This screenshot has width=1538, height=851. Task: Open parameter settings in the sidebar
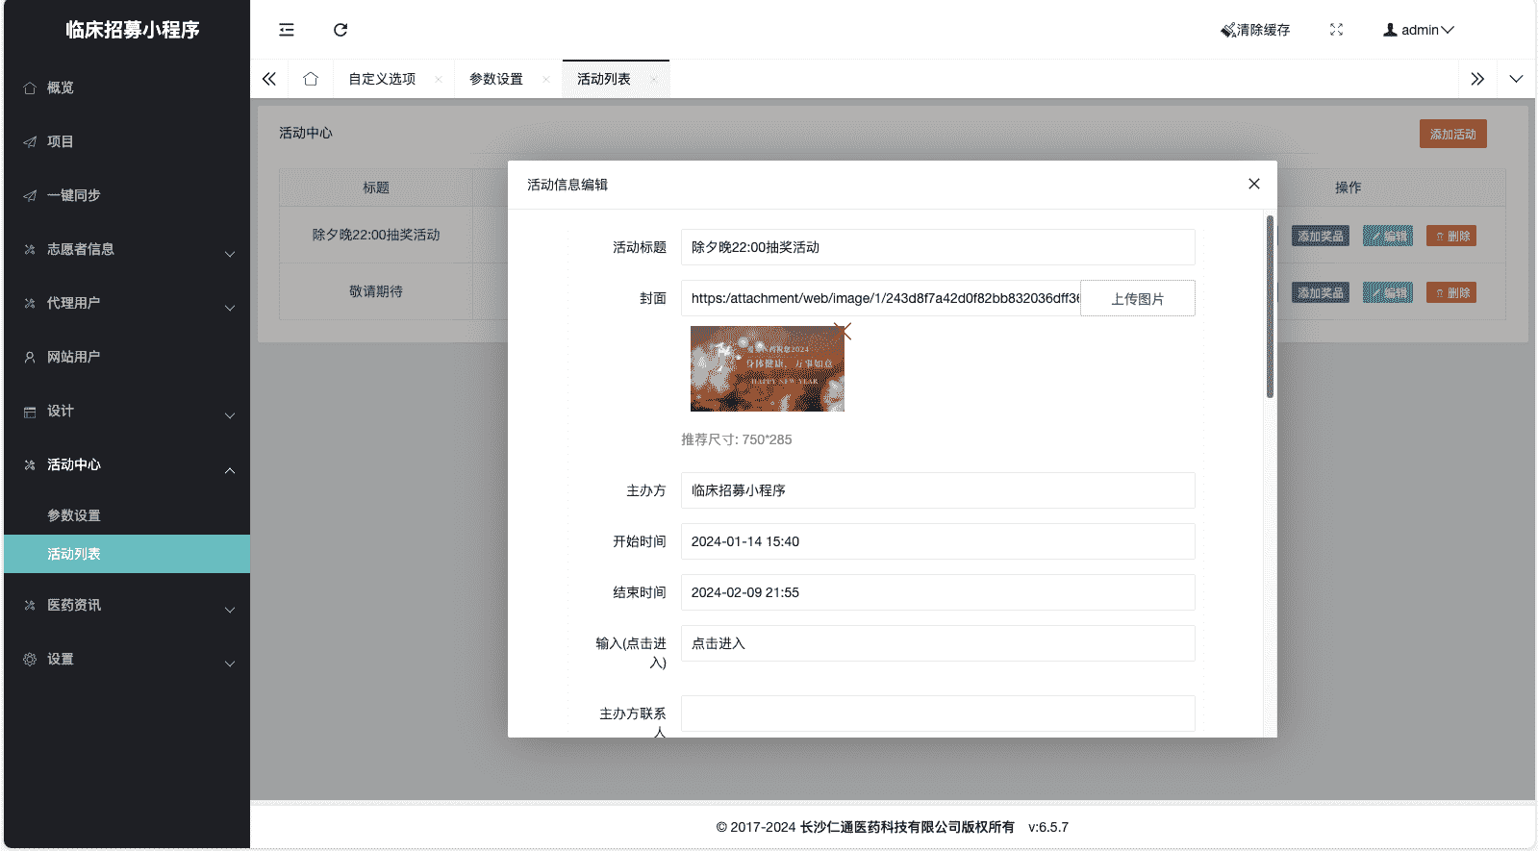[x=74, y=515]
